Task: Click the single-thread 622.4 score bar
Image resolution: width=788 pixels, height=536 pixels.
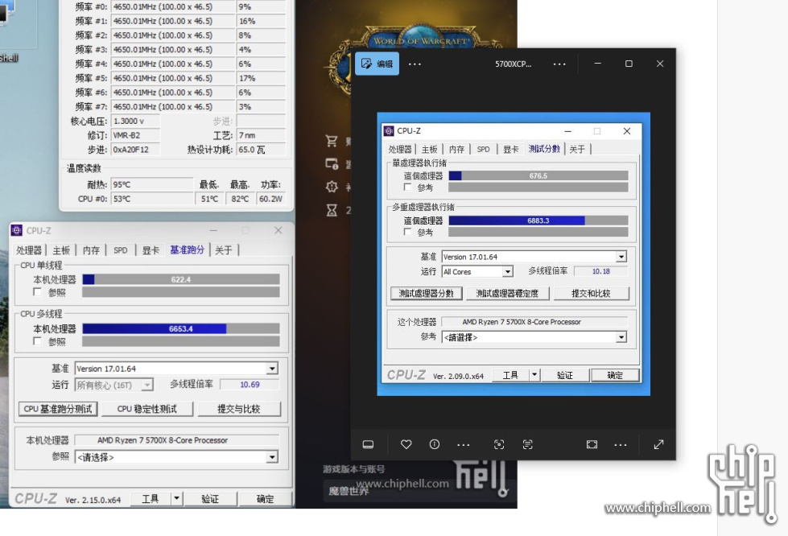Action: pos(181,279)
